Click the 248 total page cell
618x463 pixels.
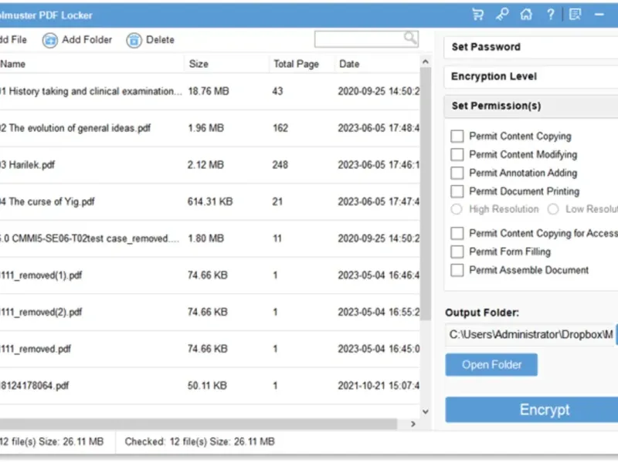point(280,164)
